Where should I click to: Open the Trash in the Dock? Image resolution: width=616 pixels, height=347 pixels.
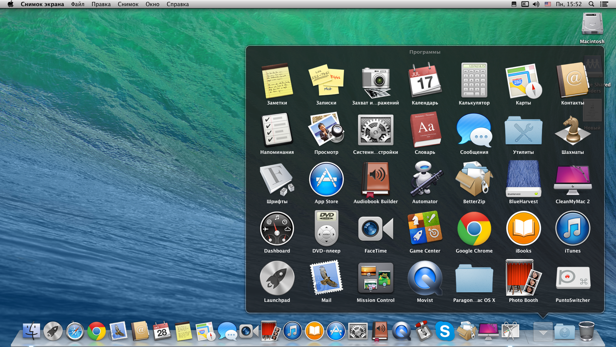pyautogui.click(x=586, y=331)
